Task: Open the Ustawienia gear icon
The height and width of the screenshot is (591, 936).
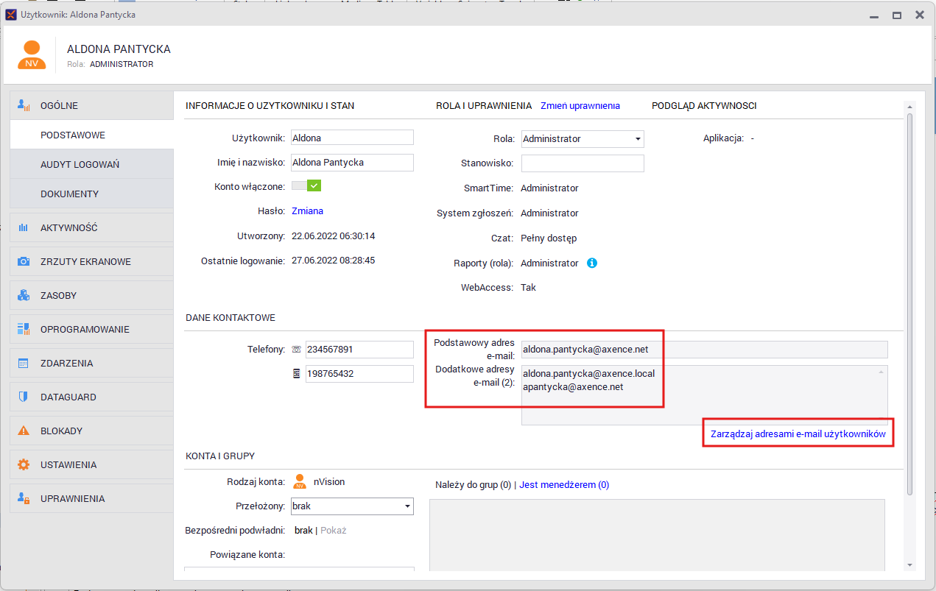Action: (x=24, y=465)
